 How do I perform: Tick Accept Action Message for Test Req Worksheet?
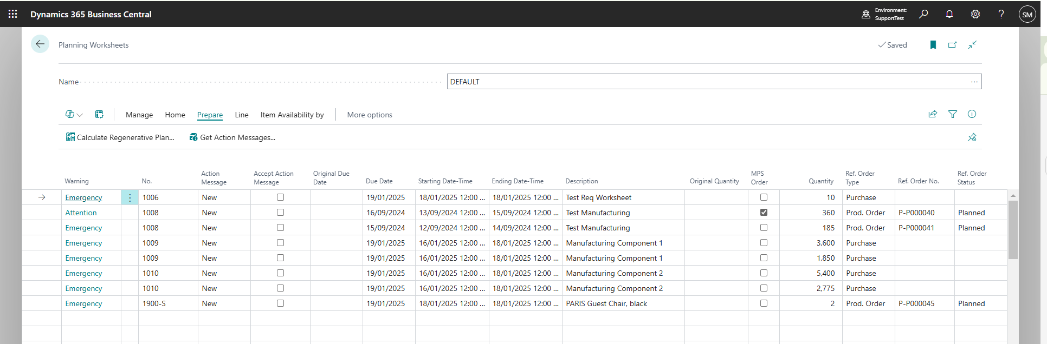[x=280, y=197]
